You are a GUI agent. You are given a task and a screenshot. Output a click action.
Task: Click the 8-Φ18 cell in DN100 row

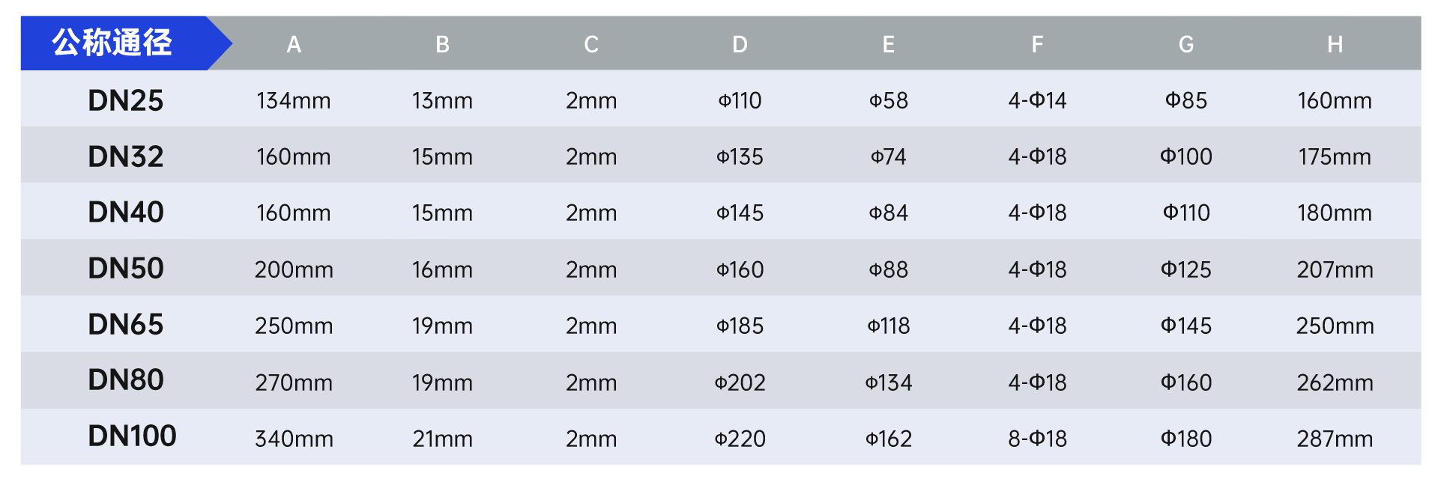coord(1037,439)
